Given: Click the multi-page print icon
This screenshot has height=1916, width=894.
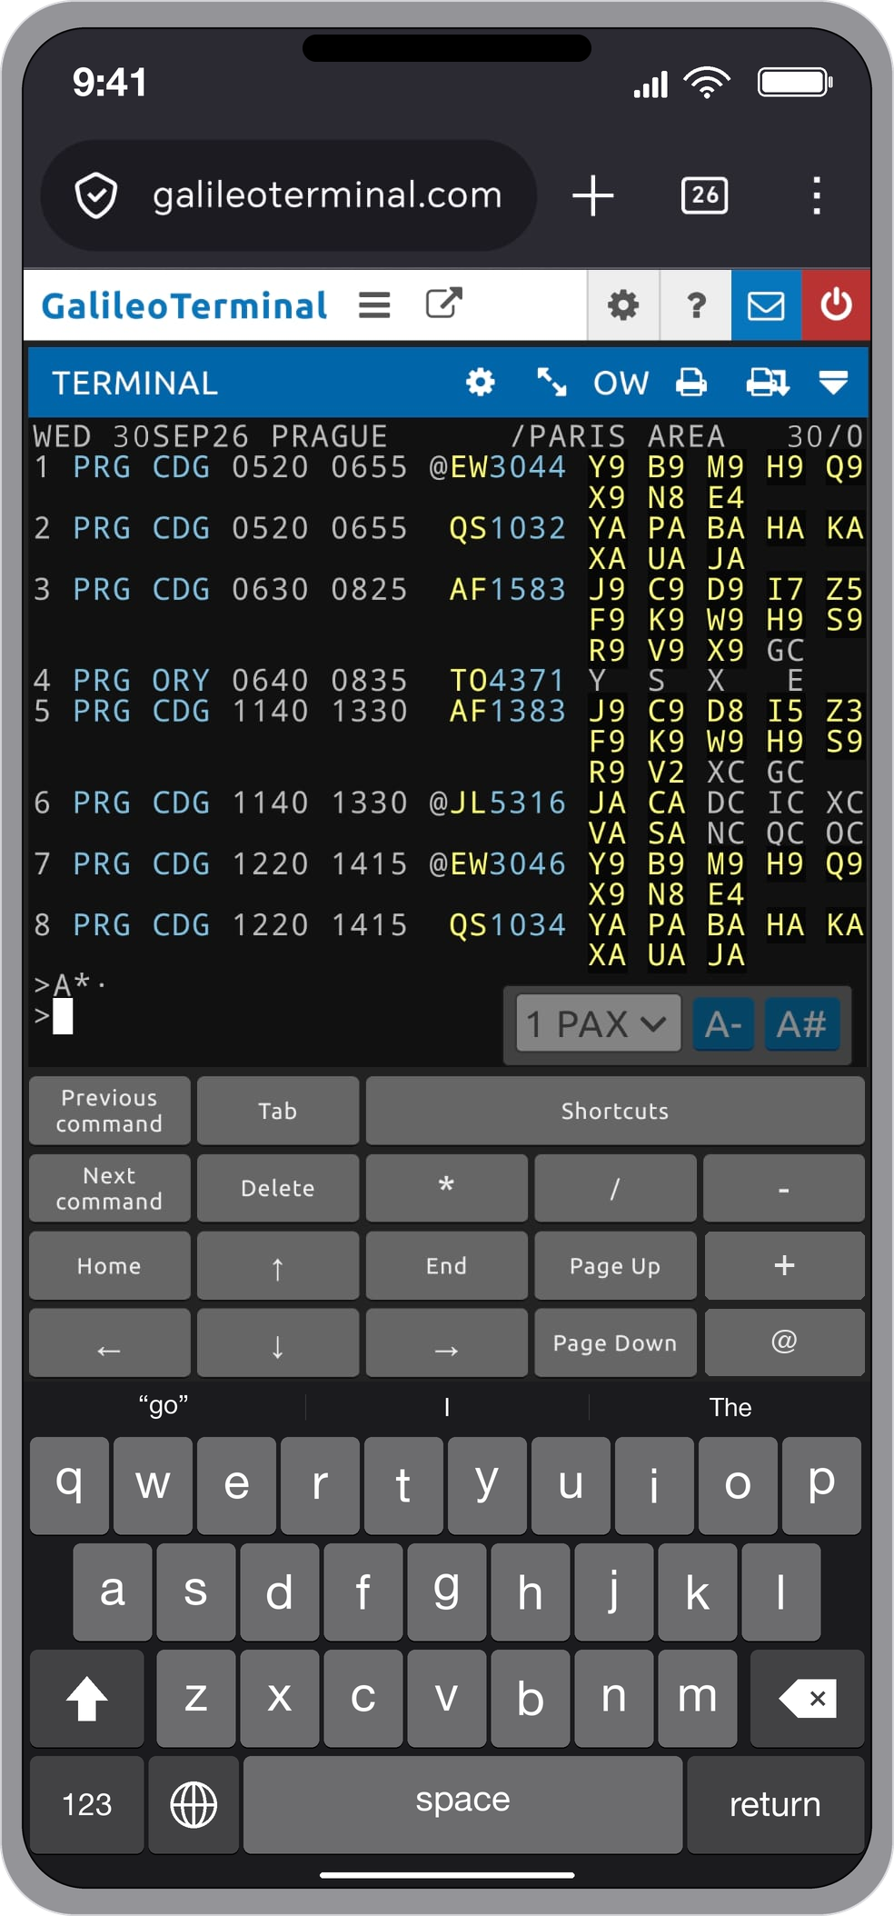Looking at the screenshot, I should point(768,383).
